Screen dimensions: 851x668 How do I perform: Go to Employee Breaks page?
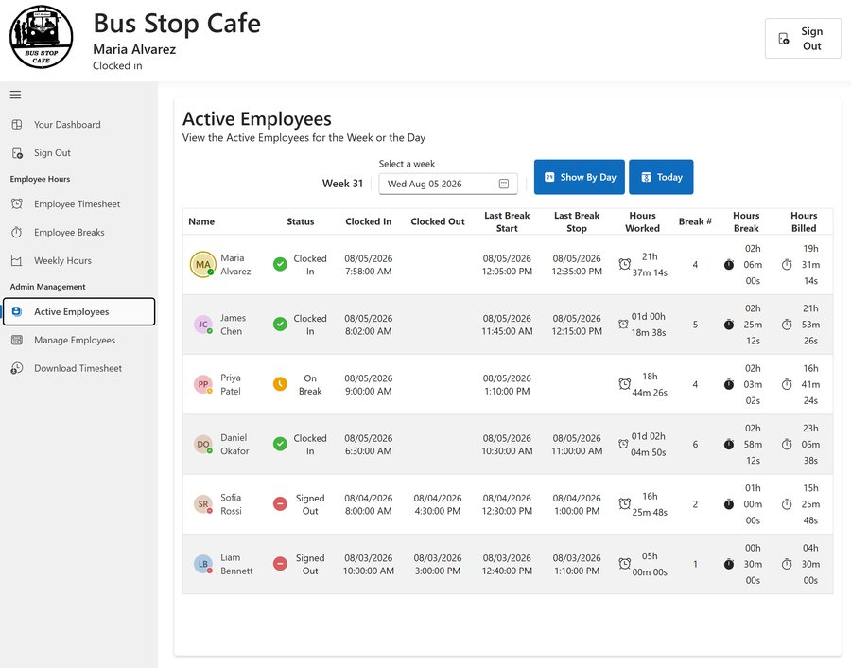(x=78, y=232)
